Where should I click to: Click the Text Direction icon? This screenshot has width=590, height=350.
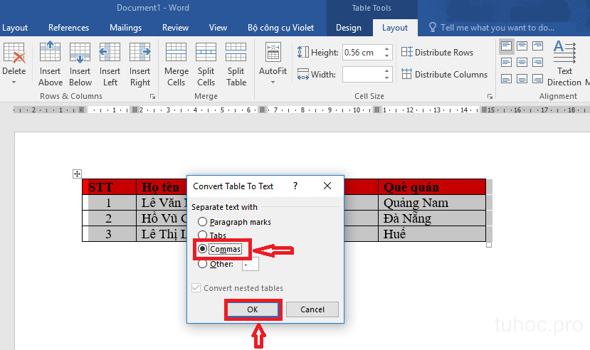point(564,52)
